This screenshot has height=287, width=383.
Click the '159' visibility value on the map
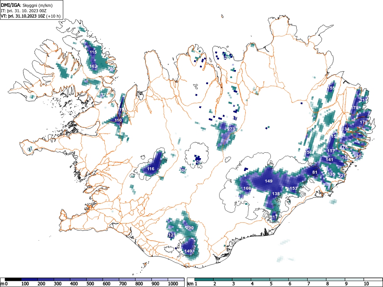click(335, 136)
